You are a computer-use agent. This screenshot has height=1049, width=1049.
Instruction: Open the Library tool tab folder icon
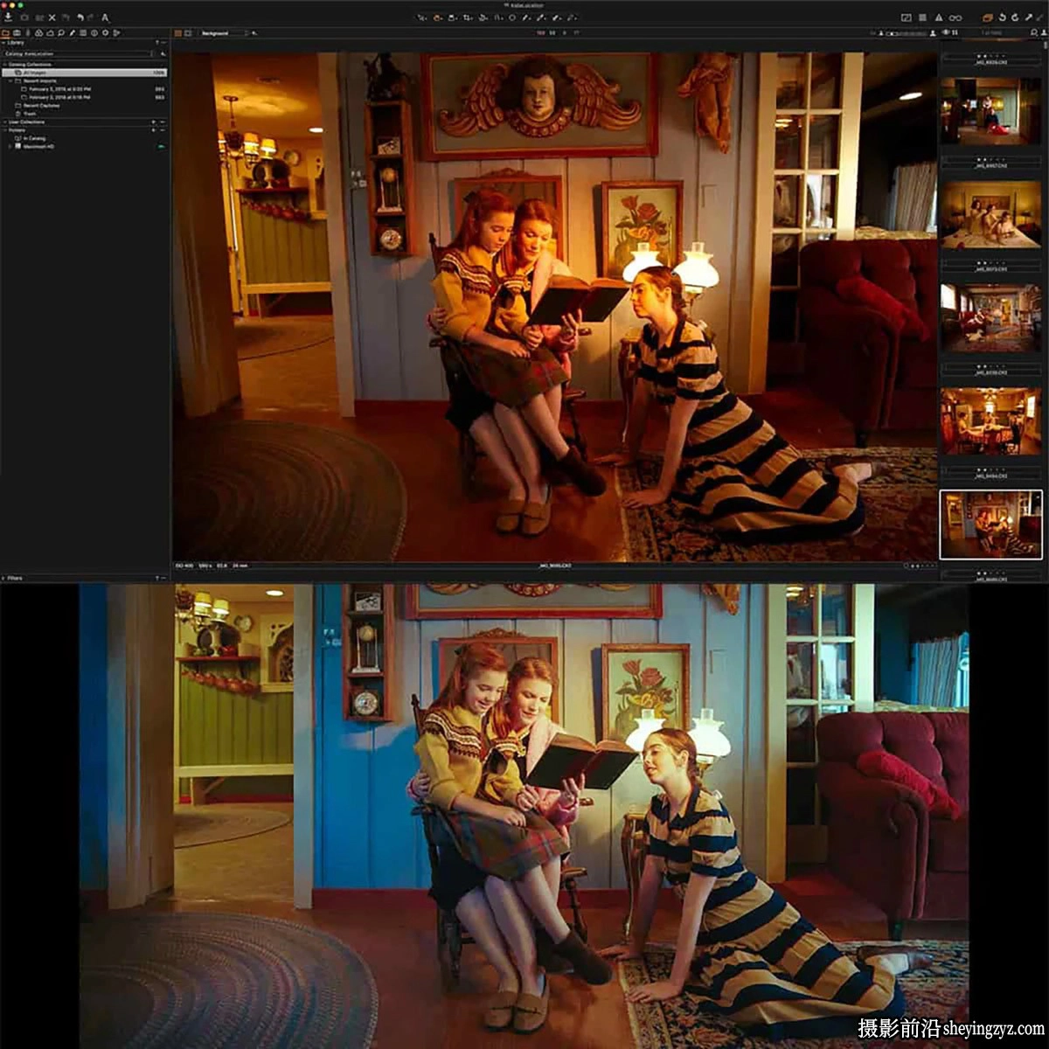5,33
